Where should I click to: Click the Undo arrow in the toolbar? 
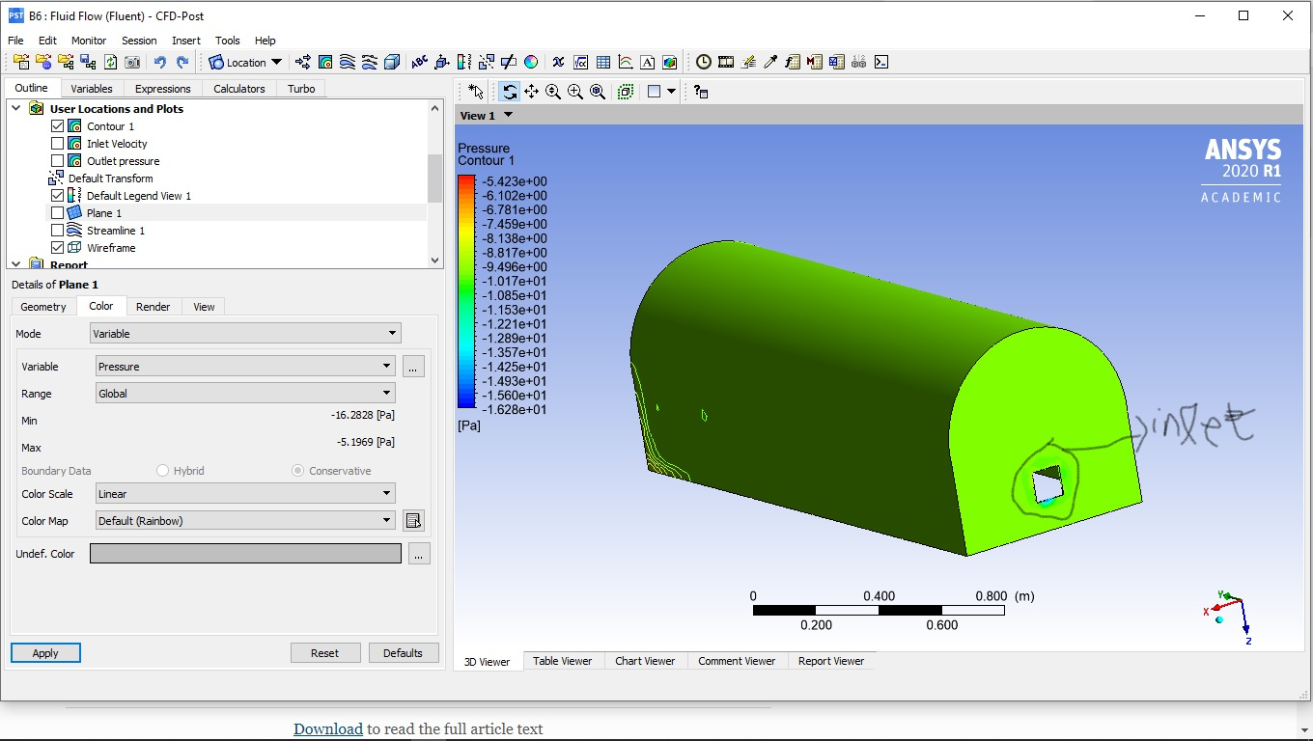click(159, 63)
